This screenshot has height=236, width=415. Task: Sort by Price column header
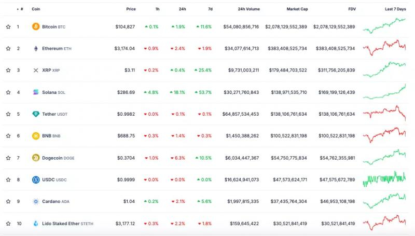point(131,9)
